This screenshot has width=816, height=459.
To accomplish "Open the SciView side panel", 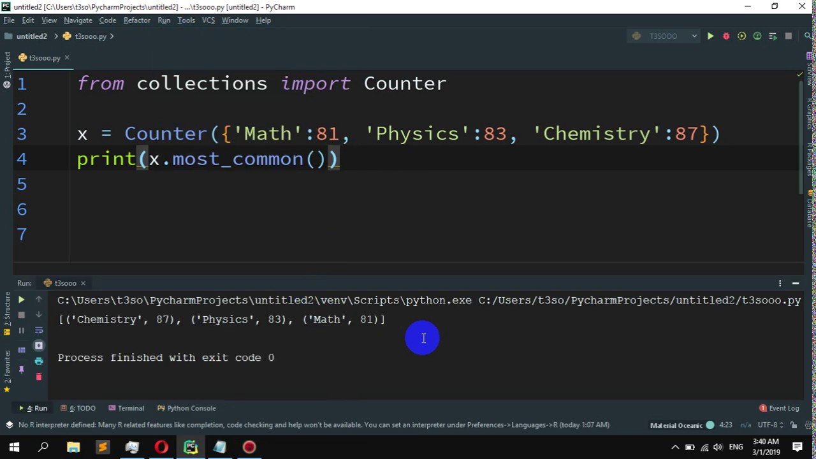I will click(810, 69).
